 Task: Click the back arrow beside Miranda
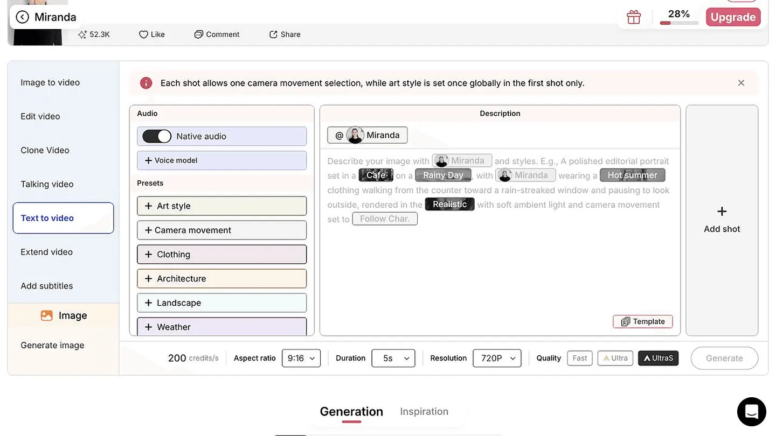tap(22, 17)
